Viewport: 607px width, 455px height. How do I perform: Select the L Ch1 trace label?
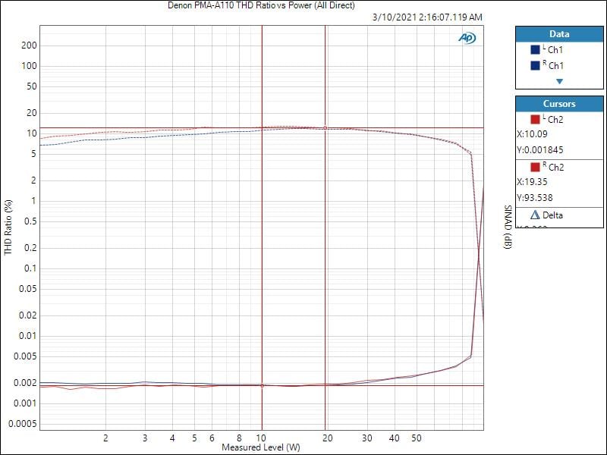(x=555, y=50)
